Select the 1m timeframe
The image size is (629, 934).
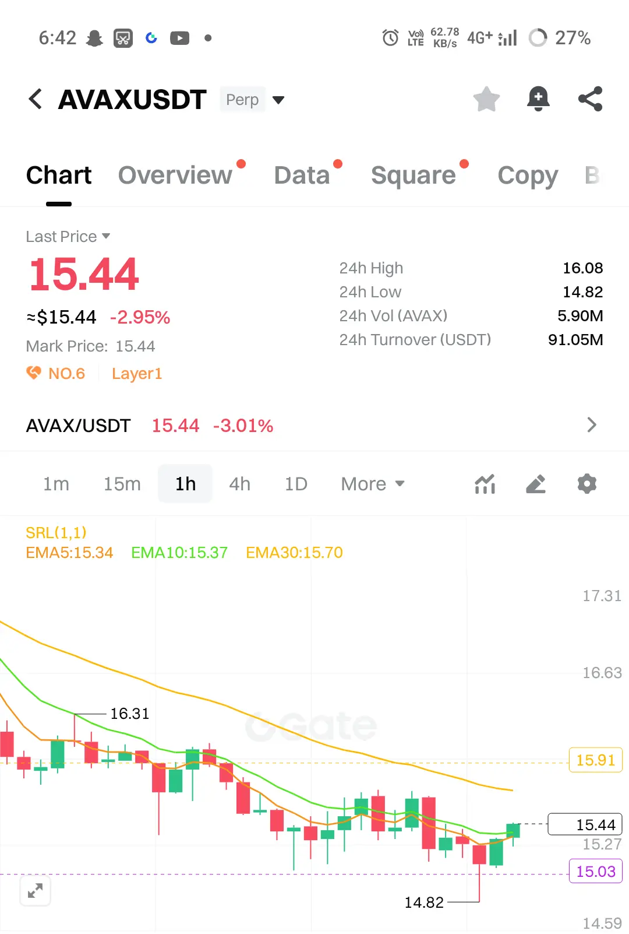[56, 484]
